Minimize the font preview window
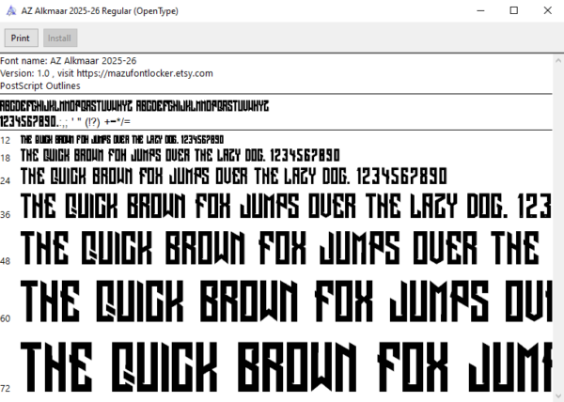564x402 pixels. pyautogui.click(x=480, y=10)
